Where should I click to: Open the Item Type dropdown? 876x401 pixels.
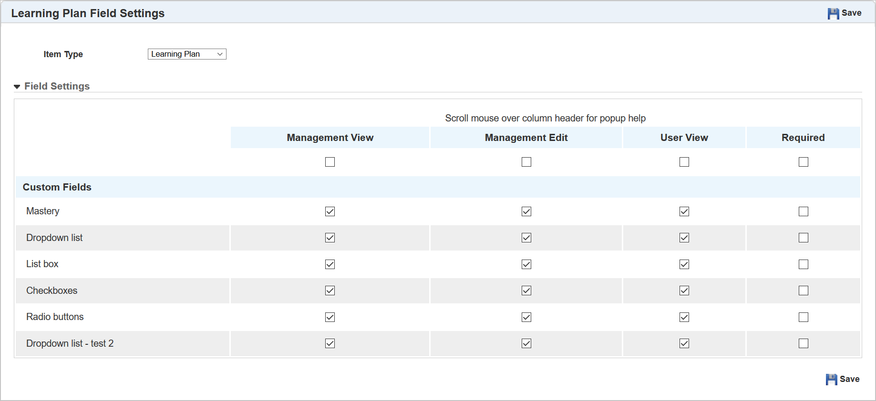[x=187, y=54]
